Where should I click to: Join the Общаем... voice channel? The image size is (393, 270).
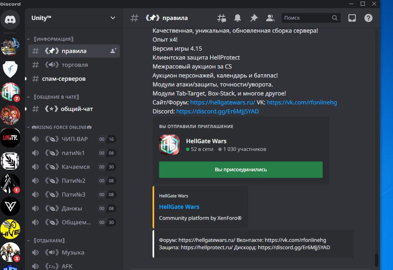coord(74,222)
